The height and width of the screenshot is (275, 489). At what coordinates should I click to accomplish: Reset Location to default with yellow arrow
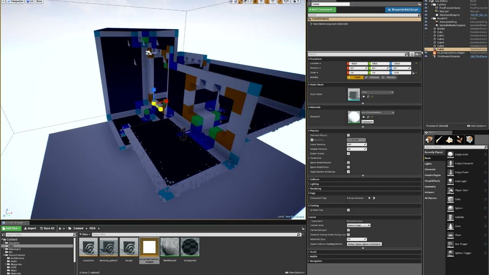[416, 63]
